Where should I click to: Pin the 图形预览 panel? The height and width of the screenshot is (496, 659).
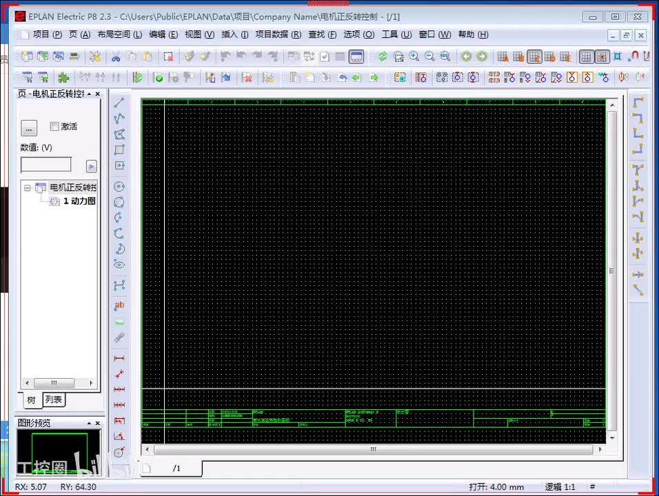pos(89,423)
